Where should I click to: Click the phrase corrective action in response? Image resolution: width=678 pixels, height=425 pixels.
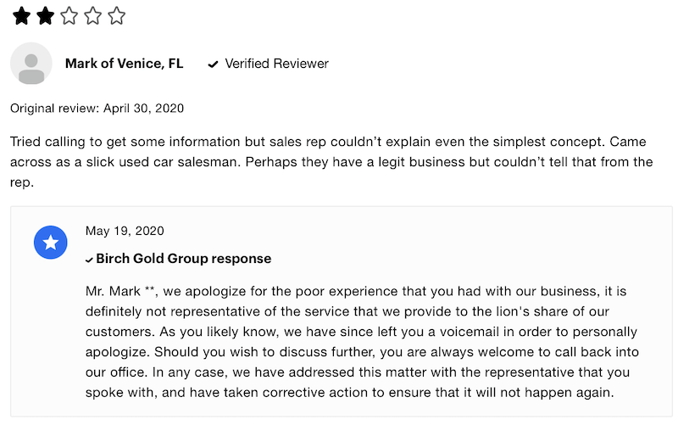[x=314, y=392]
